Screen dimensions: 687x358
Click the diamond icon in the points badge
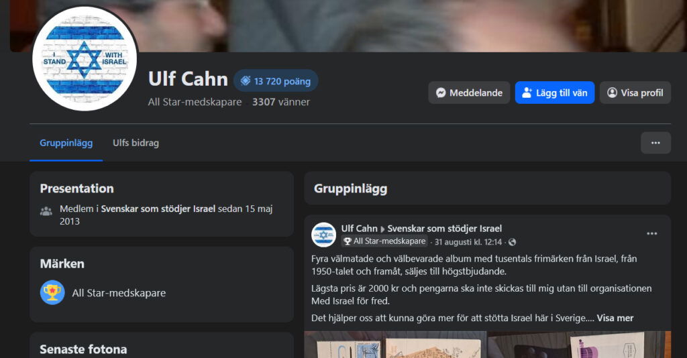pos(246,81)
